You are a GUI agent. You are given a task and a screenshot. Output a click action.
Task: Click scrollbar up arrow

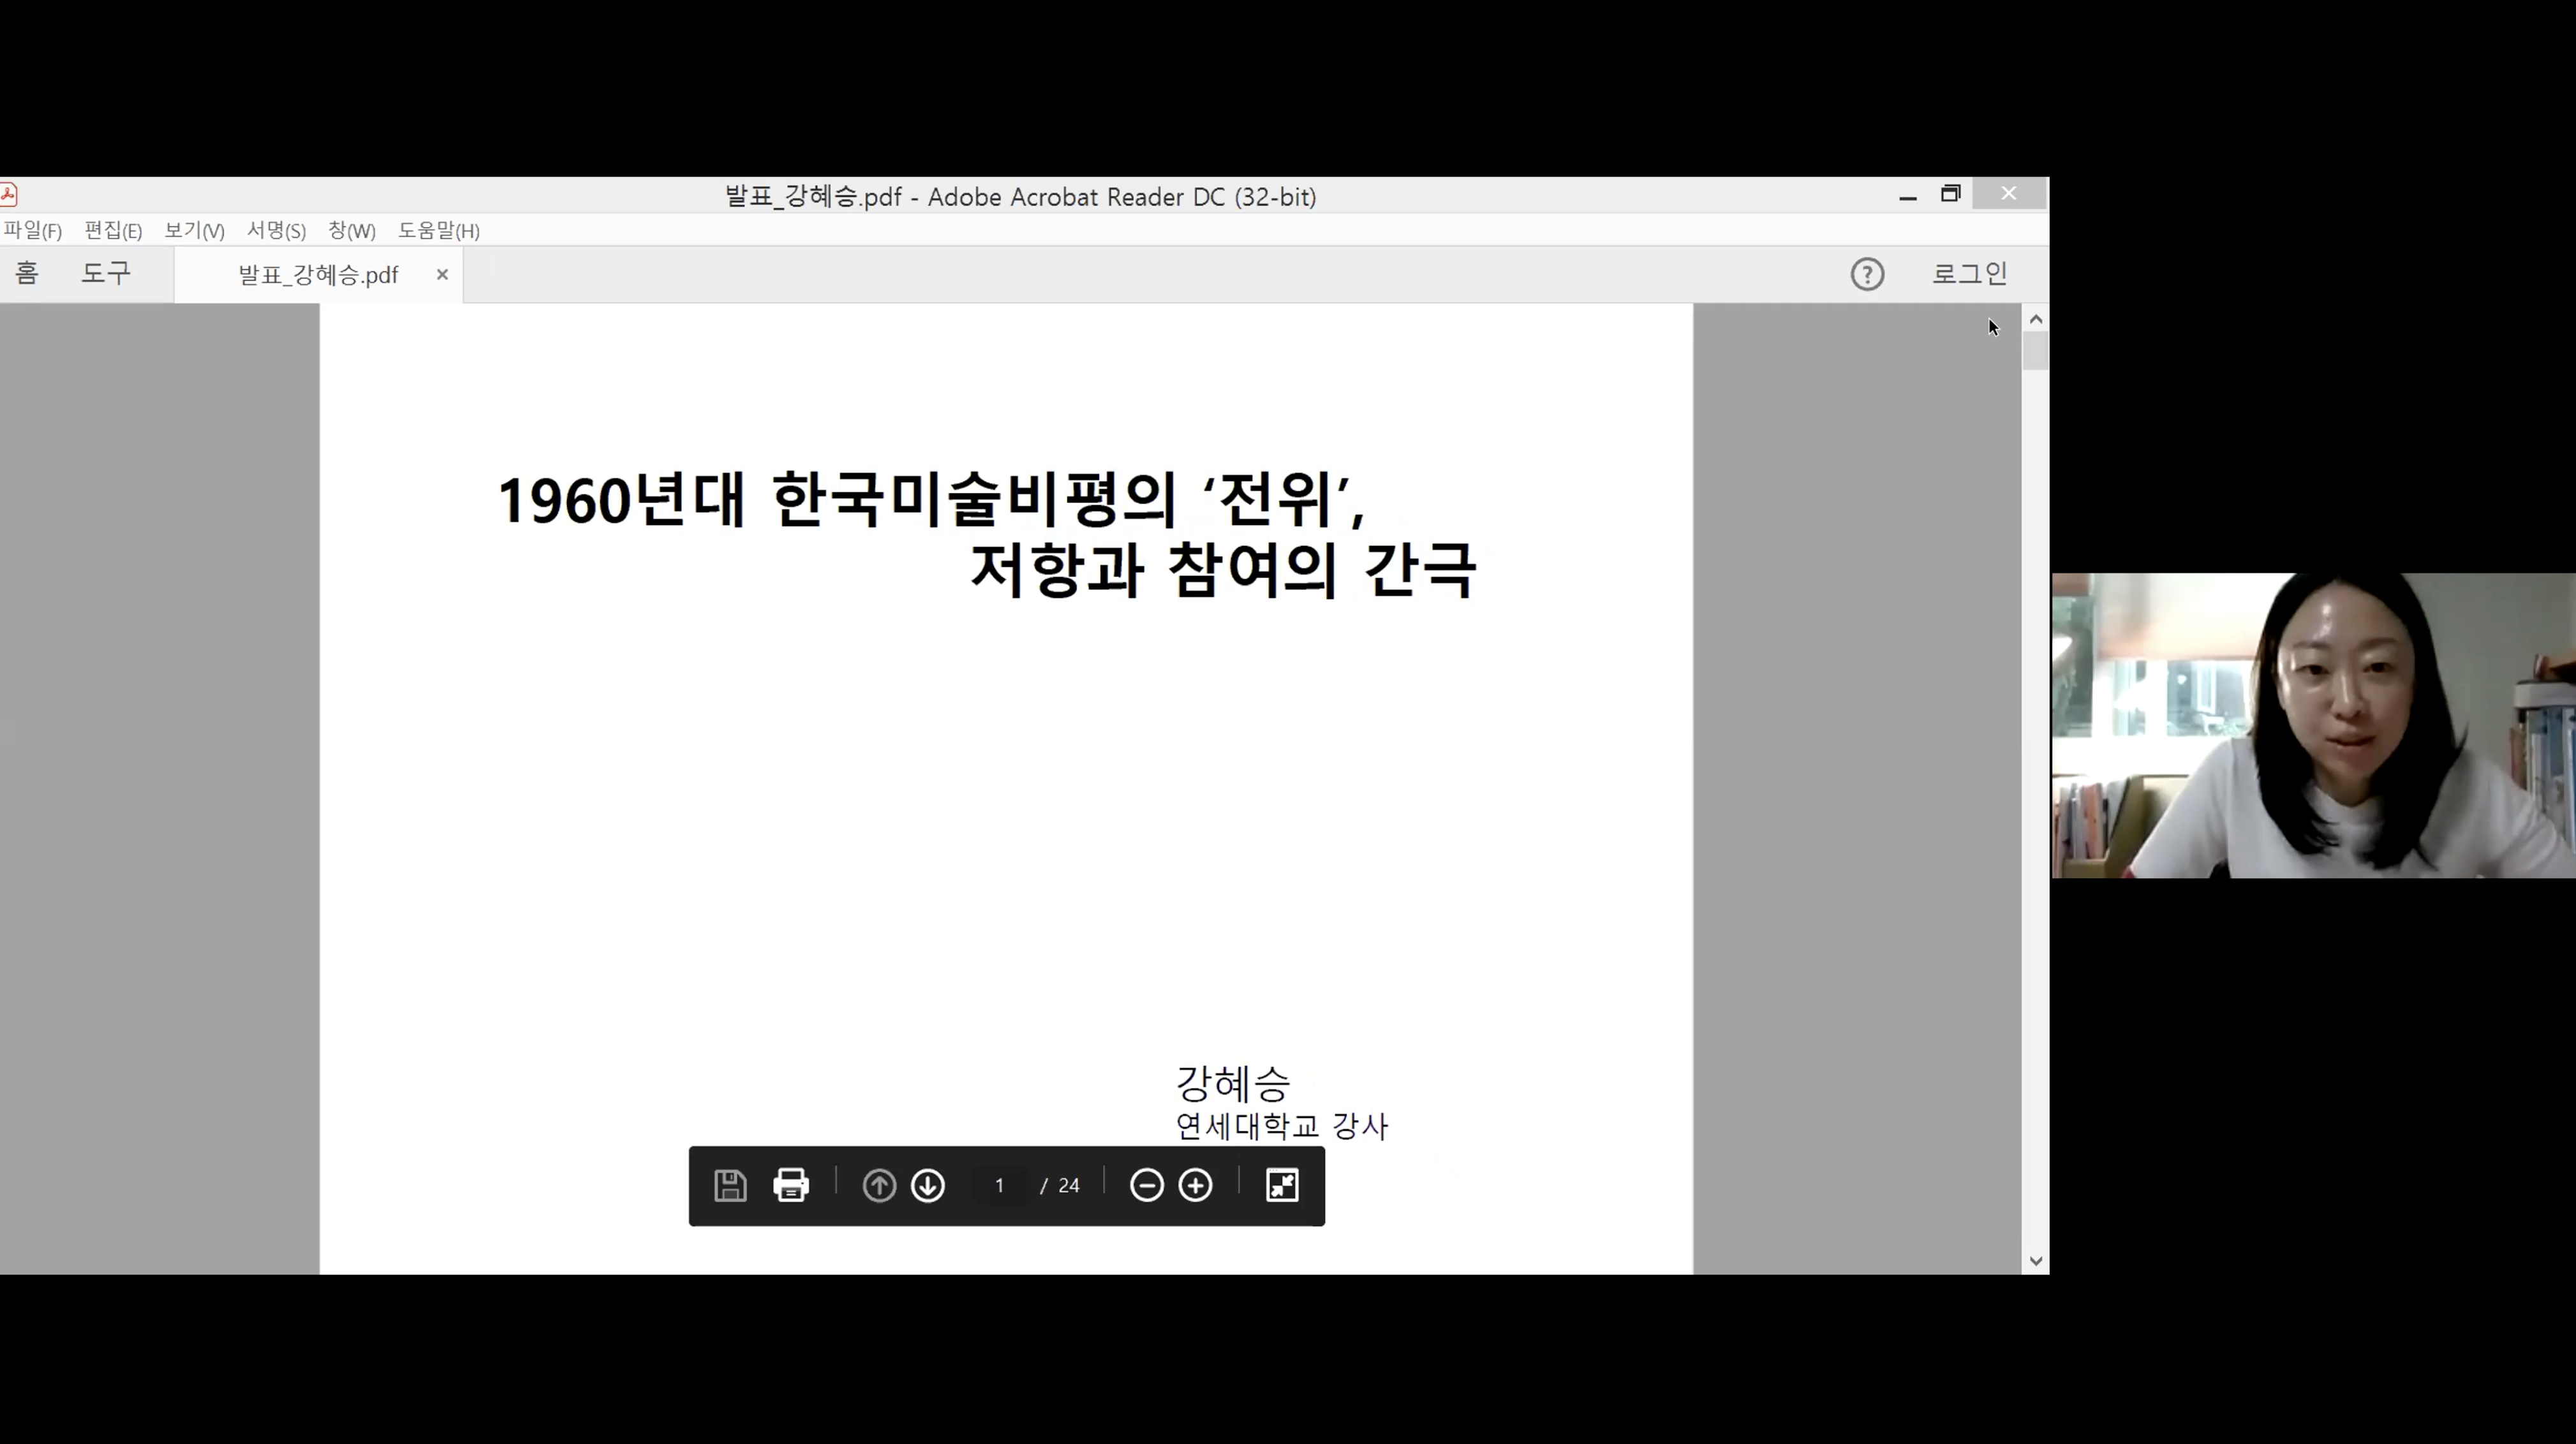click(x=2035, y=318)
